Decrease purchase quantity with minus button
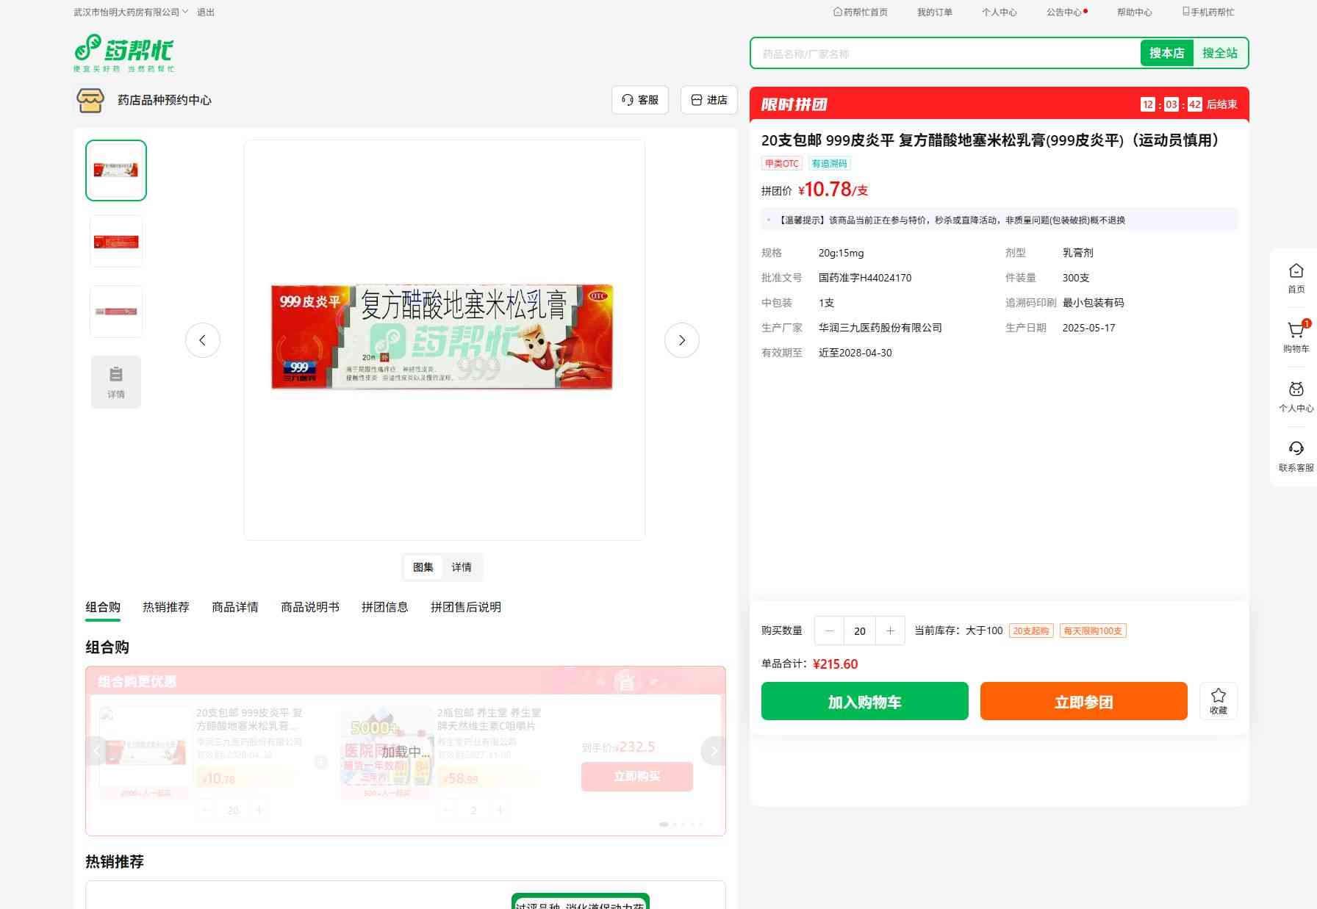This screenshot has width=1317, height=909. pos(830,630)
